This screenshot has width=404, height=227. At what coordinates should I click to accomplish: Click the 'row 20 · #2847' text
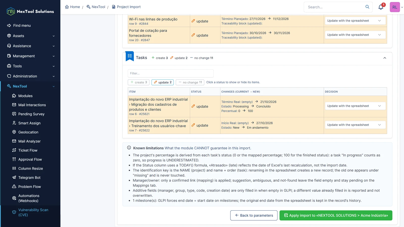(x=139, y=40)
